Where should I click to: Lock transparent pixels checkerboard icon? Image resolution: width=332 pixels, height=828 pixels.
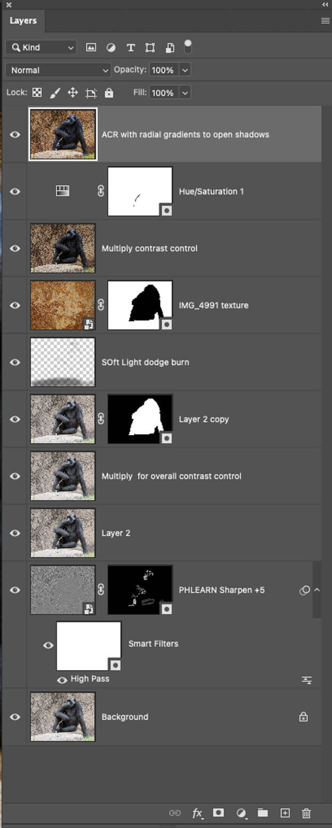click(x=37, y=93)
